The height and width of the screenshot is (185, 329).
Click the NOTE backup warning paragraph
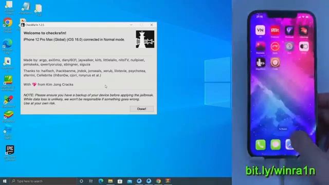pos(88,99)
